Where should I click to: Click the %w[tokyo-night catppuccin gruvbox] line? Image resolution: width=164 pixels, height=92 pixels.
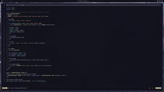tap(21, 74)
